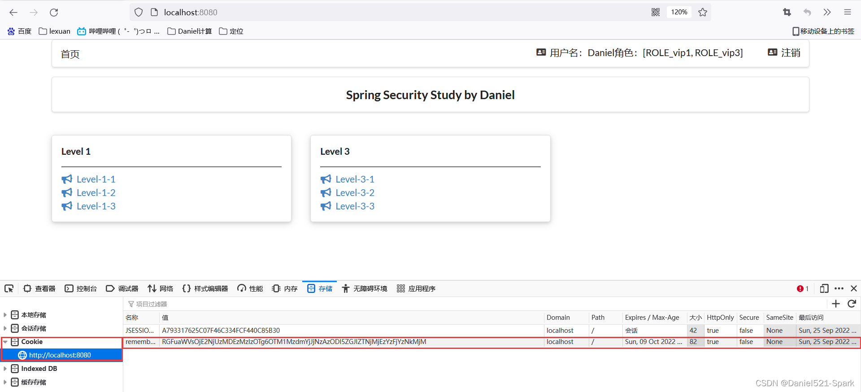861x392 pixels.
Task: Close the developer tools panel
Action: 854,288
